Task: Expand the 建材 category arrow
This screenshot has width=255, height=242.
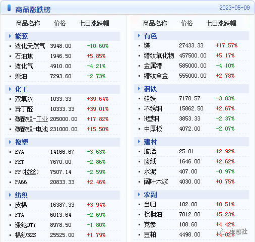Action: [139, 142]
